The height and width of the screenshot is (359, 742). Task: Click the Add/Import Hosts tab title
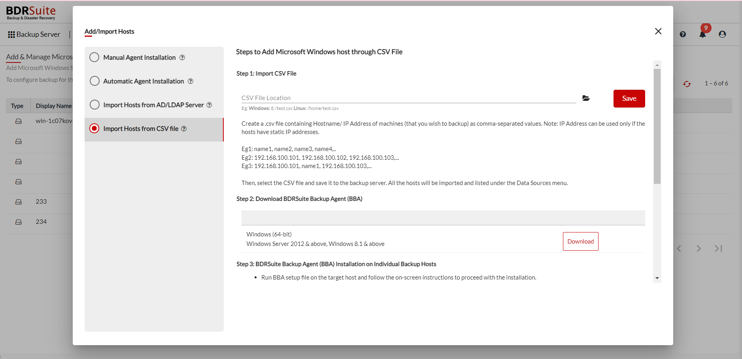[x=109, y=32]
